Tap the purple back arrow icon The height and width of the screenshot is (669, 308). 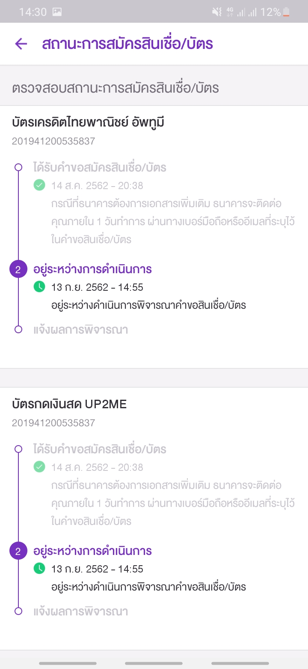point(21,44)
